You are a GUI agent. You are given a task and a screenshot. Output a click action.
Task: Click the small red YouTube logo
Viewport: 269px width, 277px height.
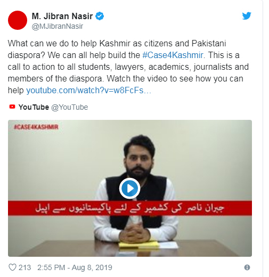12,107
